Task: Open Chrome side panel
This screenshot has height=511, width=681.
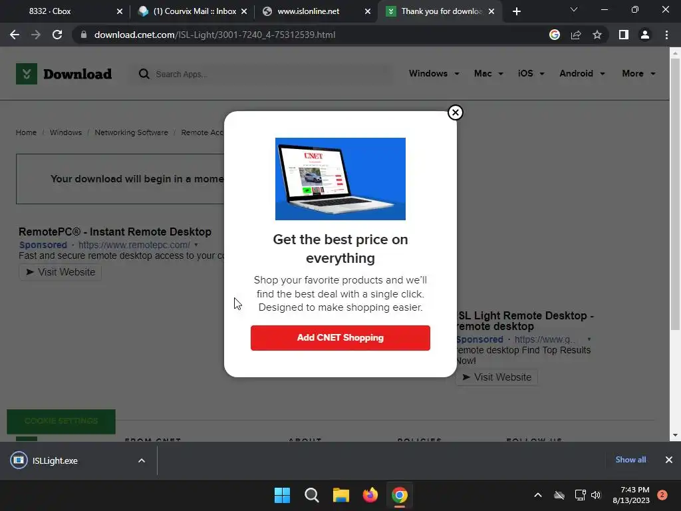Action: (x=624, y=35)
